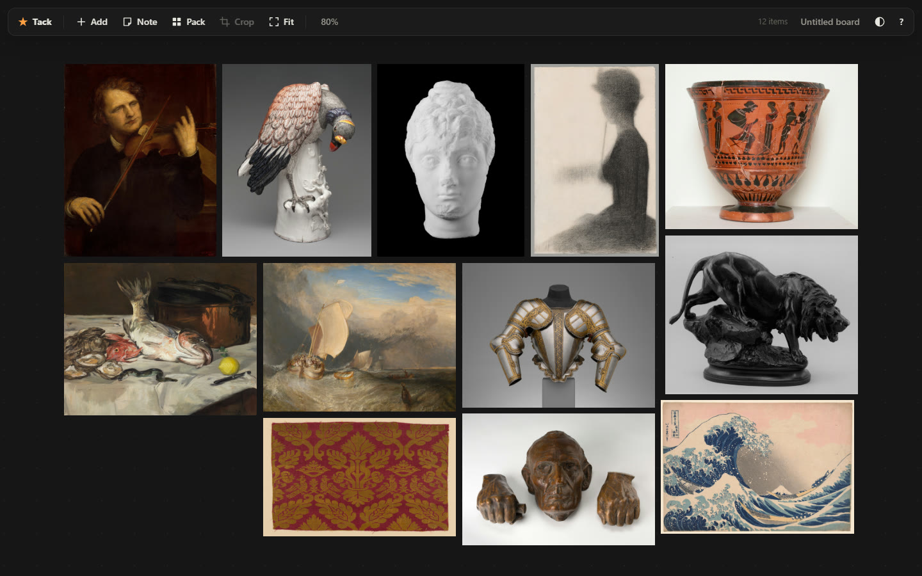
Task: Toggle the dark/light theme icon
Action: (x=880, y=22)
